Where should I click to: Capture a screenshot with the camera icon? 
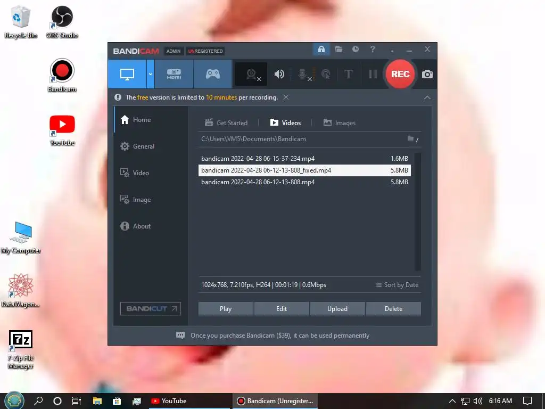tap(427, 74)
